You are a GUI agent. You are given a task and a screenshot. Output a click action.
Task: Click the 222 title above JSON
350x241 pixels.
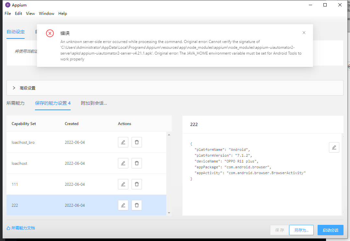194,124
